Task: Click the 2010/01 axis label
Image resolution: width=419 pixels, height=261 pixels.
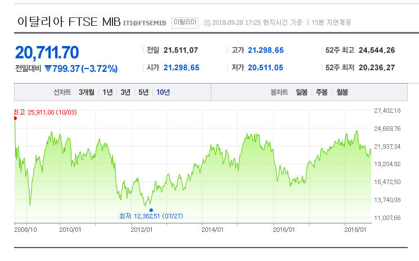Action: pos(70,230)
